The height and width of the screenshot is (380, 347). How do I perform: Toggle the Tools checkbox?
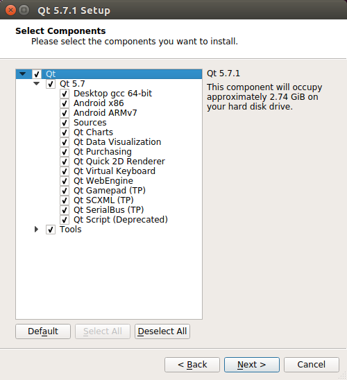click(51, 230)
